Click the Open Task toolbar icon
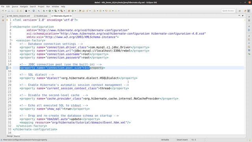The width and height of the screenshot is (252, 142). click(83, 11)
